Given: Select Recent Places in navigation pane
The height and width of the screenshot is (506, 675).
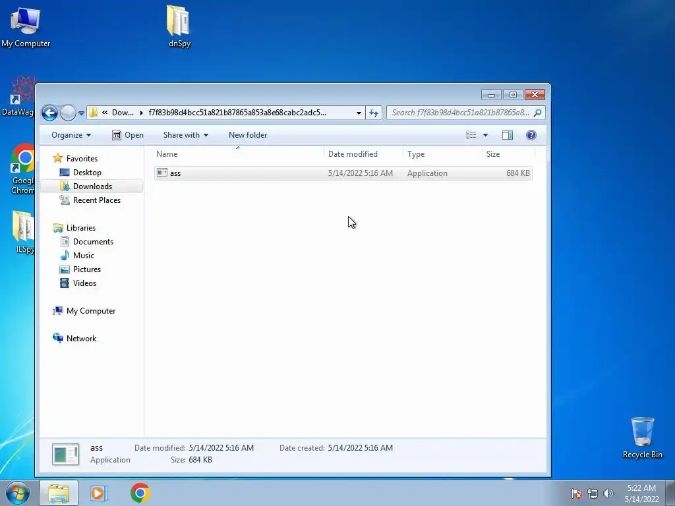Looking at the screenshot, I should click(96, 200).
